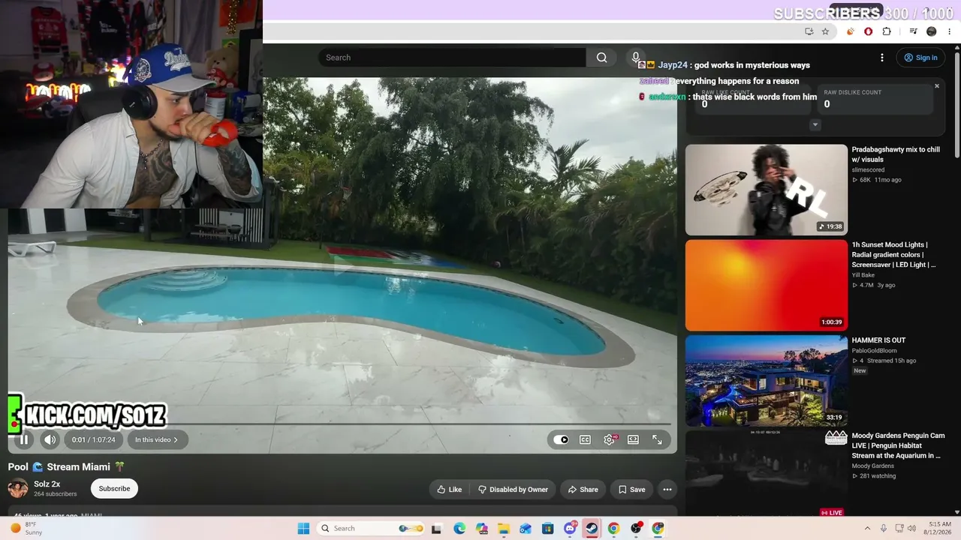Open the weather widget showing 81°F
Image resolution: width=961 pixels, height=540 pixels.
point(27,529)
